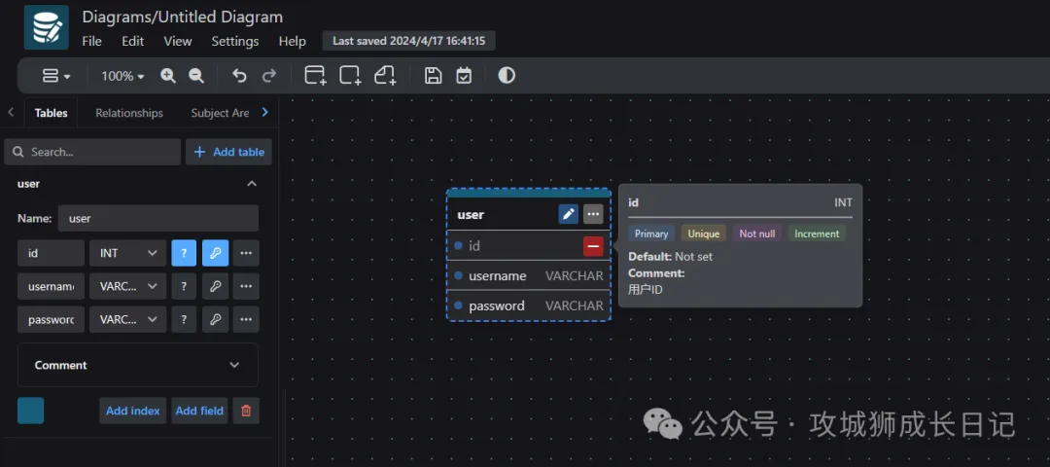The image size is (1050, 467).
Task: Toggle the light/dark theme icon
Action: 507,76
